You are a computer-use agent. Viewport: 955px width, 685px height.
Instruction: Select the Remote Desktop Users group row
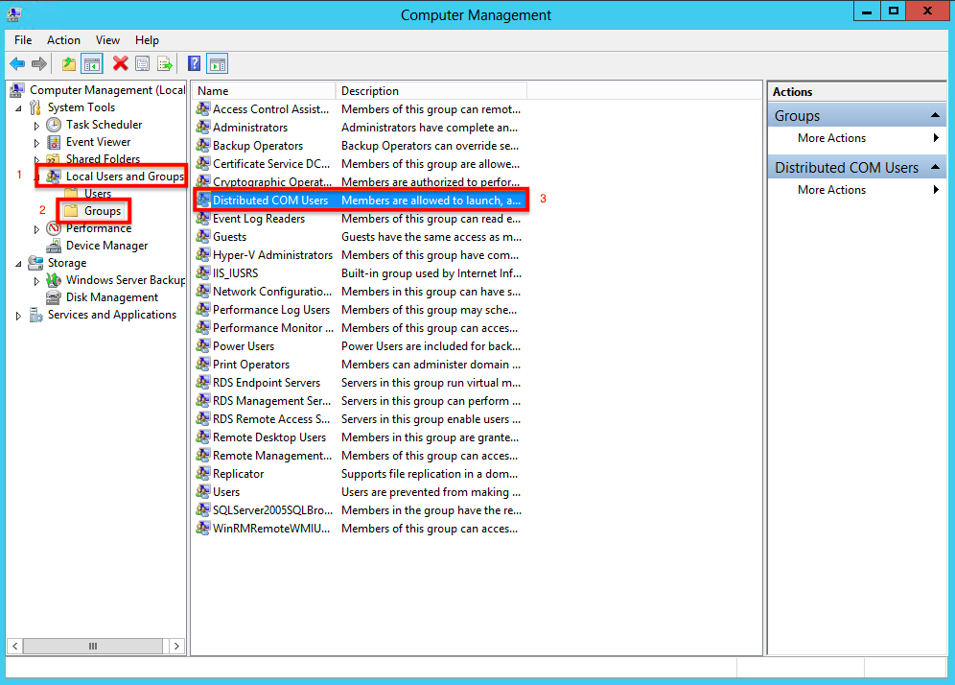(360, 437)
